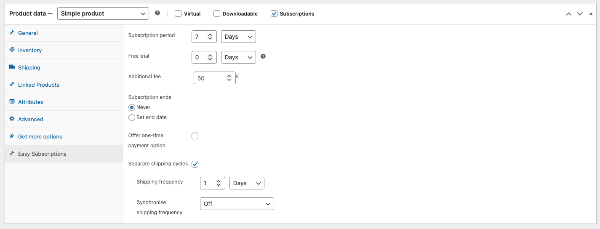Viewport: 600px width, 229px height.
Task: Click the Shipping truck icon
Action: tap(12, 67)
